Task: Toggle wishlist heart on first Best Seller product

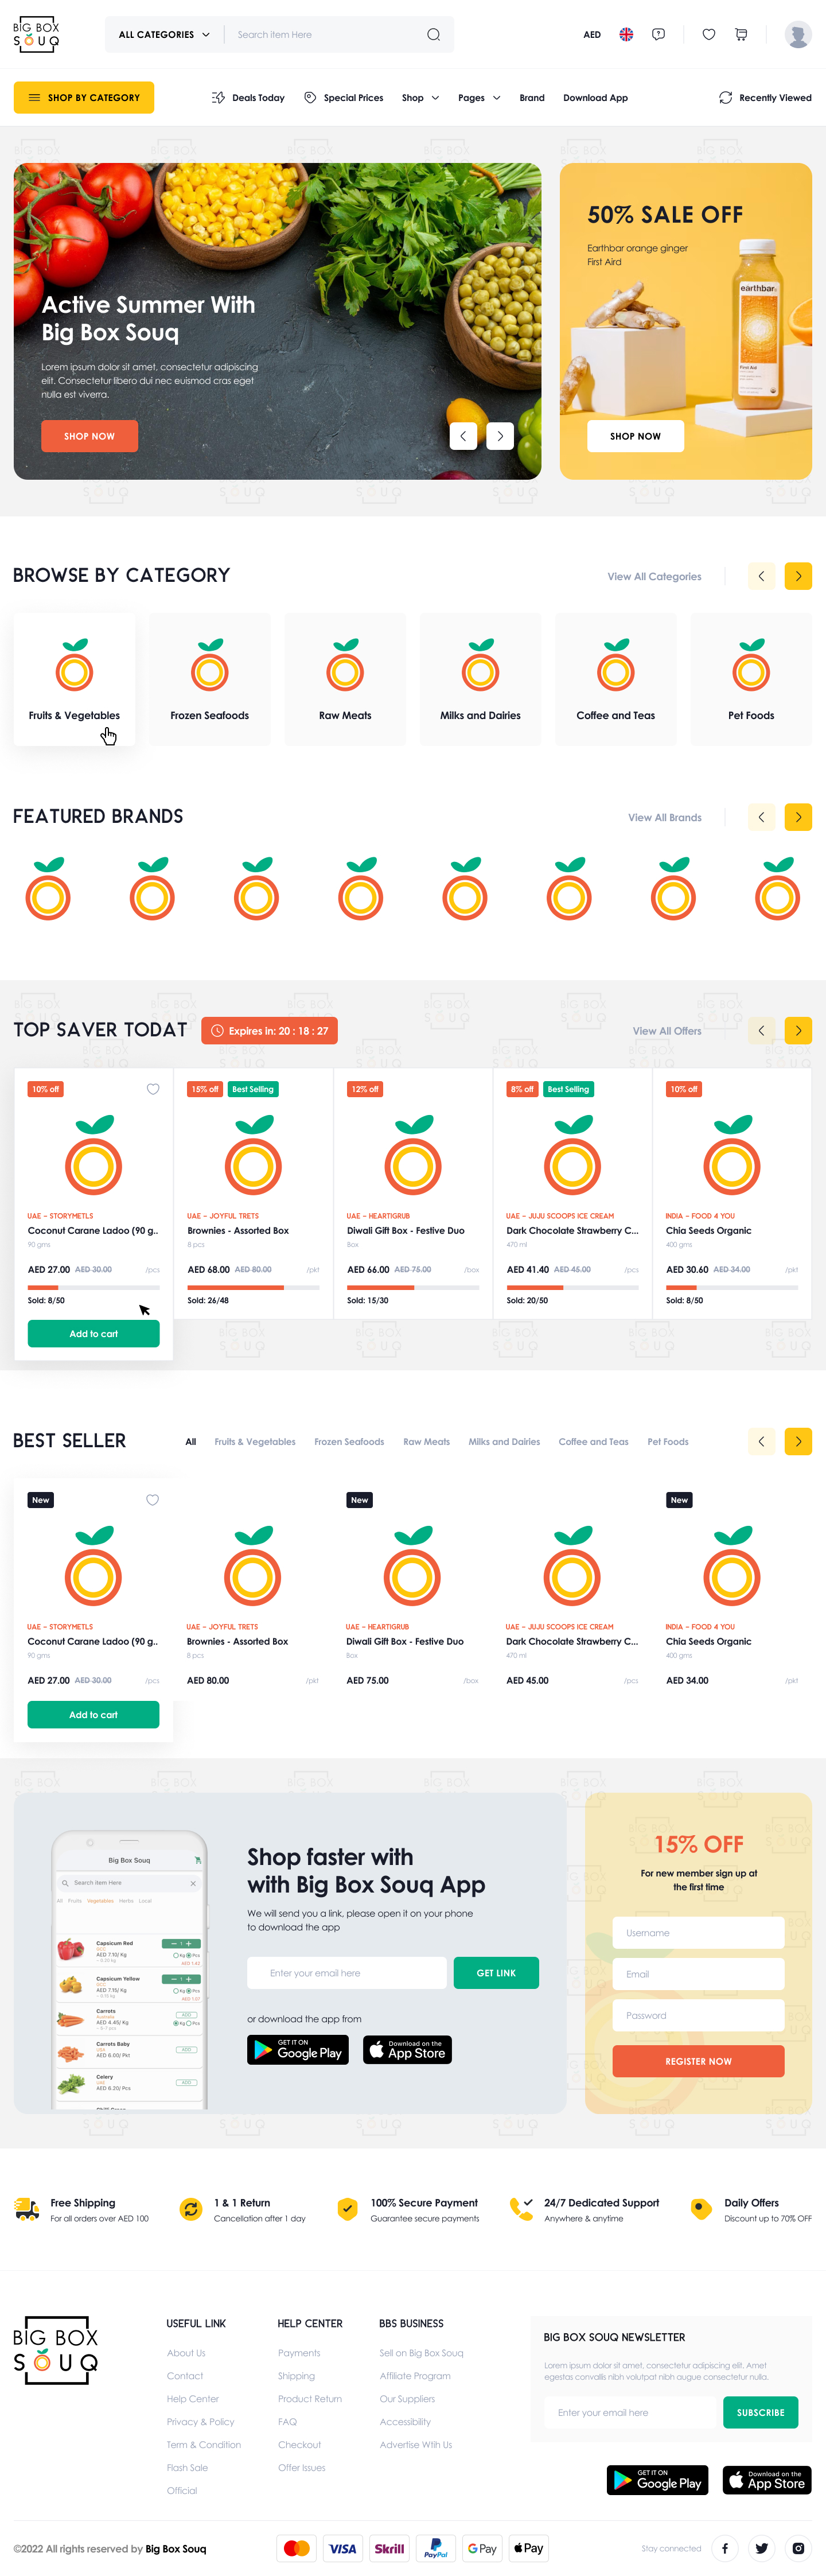Action: click(x=153, y=1499)
